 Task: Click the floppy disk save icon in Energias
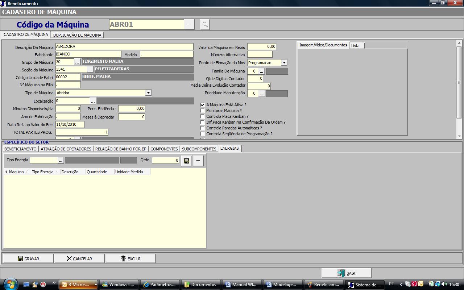pos(187,161)
